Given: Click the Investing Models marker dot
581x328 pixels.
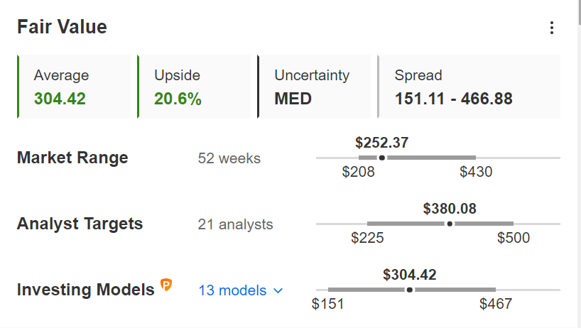Looking at the screenshot, I should pos(409,290).
